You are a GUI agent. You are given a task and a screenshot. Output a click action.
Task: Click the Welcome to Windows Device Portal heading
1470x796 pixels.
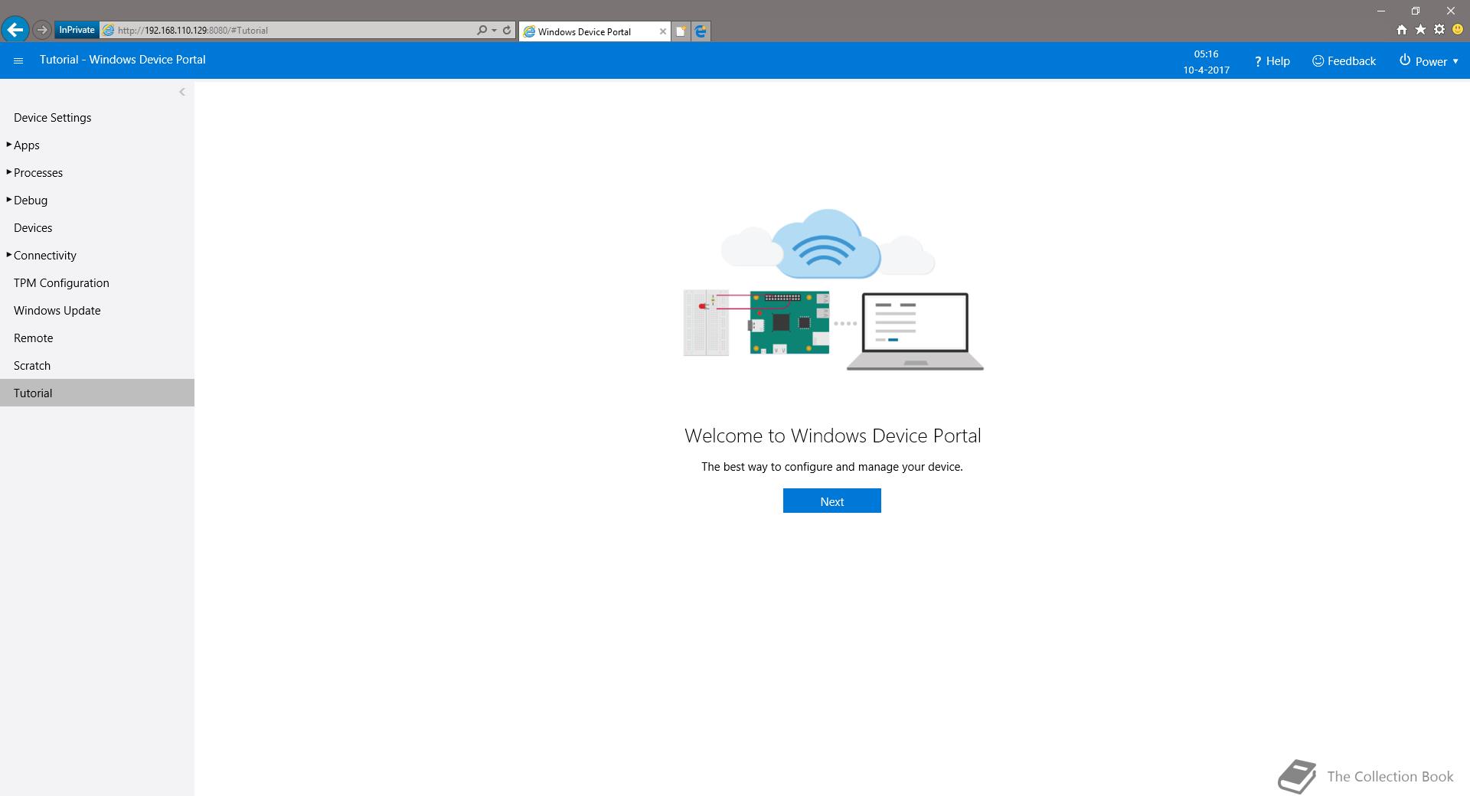(832, 436)
